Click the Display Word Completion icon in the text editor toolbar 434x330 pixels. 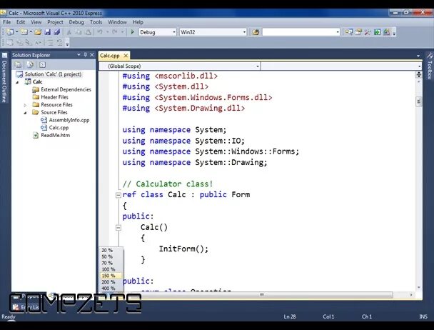[38, 43]
